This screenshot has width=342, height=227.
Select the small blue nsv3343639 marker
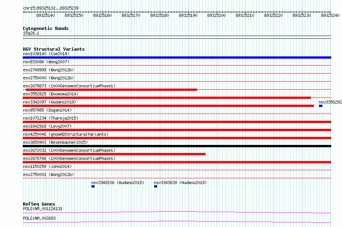[x=156, y=186]
